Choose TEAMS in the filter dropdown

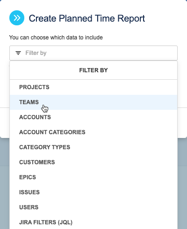point(93,102)
